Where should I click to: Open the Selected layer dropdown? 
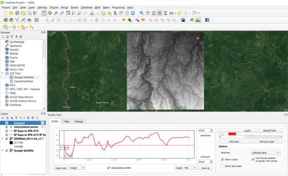click(266, 153)
